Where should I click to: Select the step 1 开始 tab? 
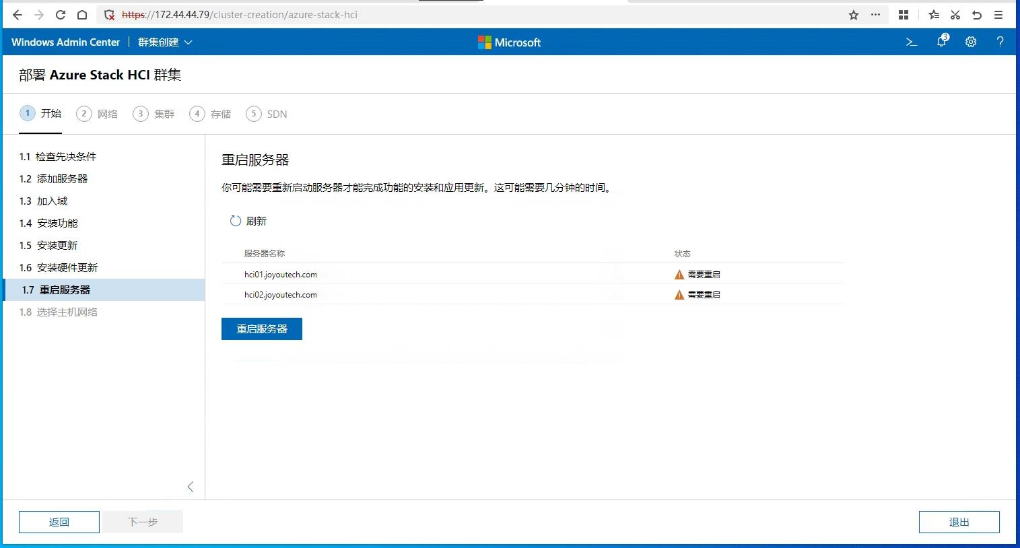click(41, 113)
